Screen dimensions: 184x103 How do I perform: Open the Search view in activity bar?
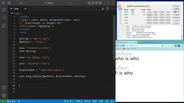[x=4, y=17]
